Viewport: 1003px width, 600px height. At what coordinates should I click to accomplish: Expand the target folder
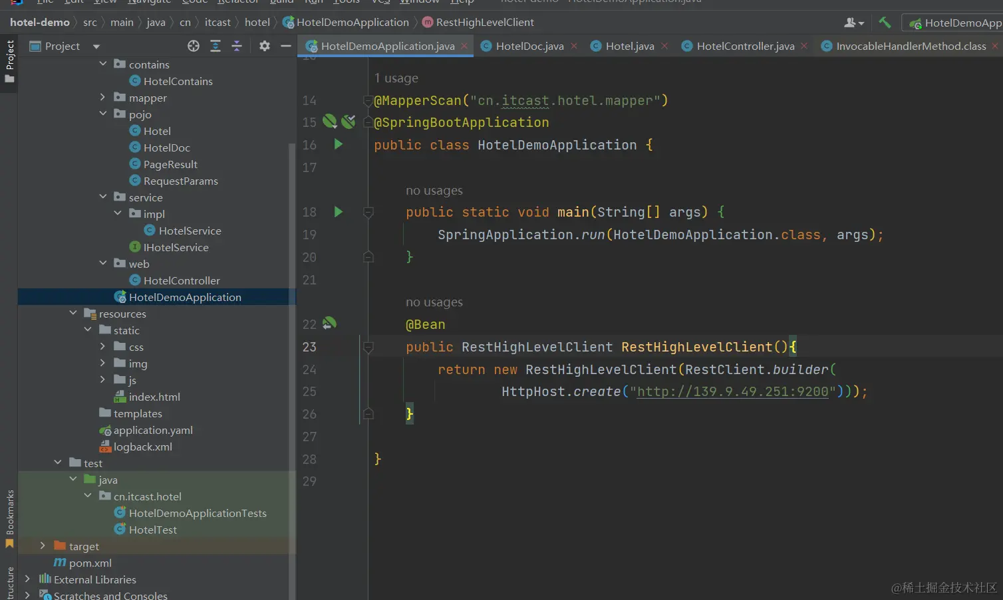(x=43, y=546)
